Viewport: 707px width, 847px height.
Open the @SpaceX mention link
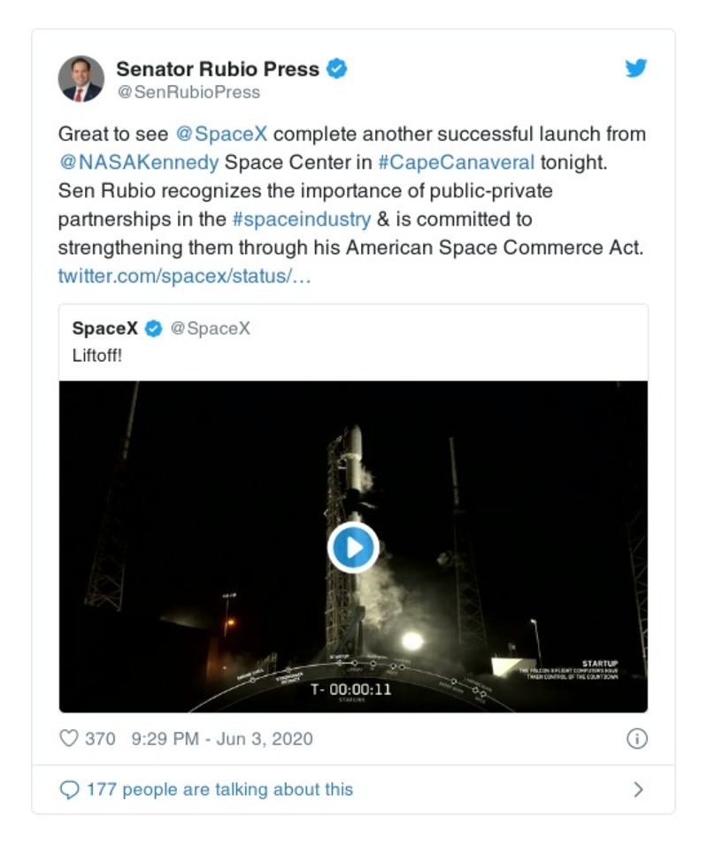point(221,134)
